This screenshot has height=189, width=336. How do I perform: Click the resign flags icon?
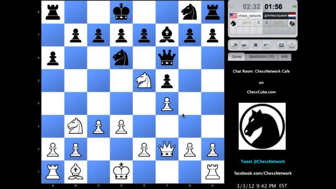click(234, 45)
